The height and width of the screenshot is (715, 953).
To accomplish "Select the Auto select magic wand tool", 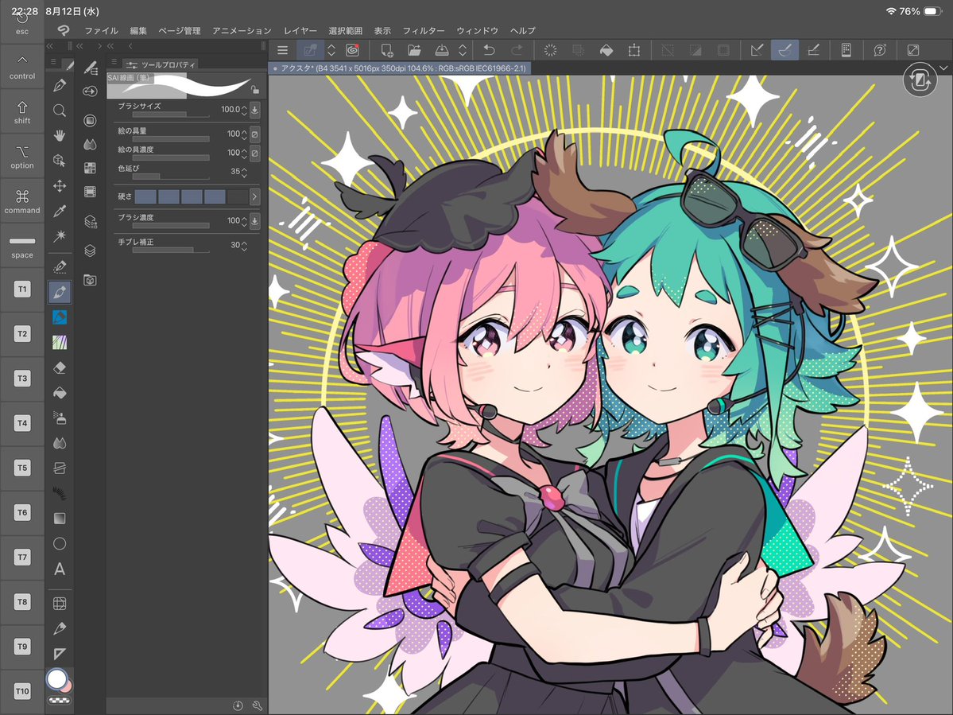I will 60,236.
